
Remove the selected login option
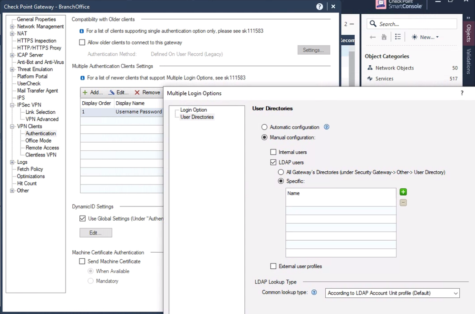(147, 92)
